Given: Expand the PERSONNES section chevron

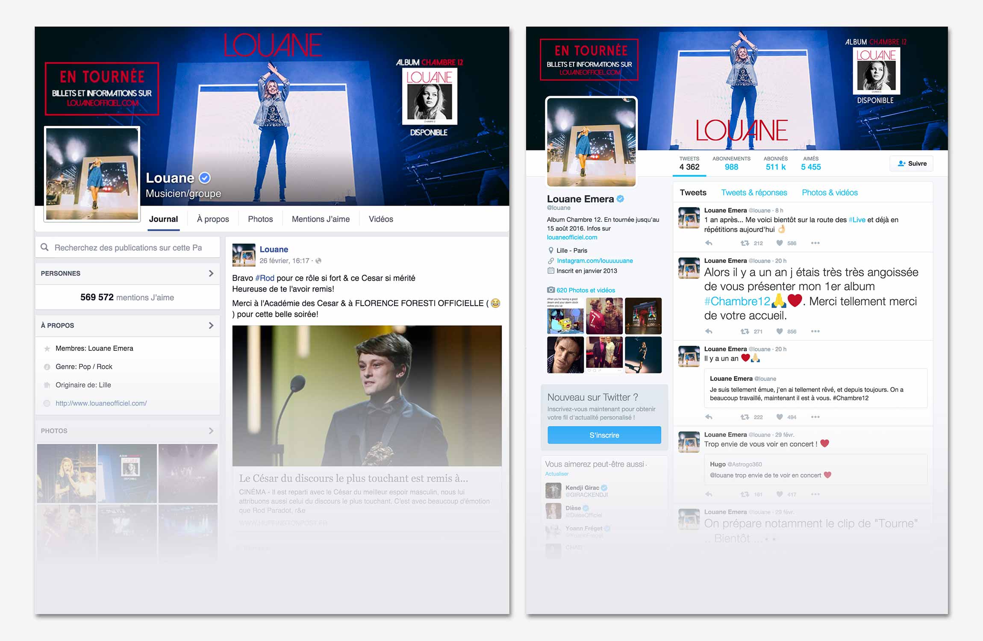Looking at the screenshot, I should point(211,273).
